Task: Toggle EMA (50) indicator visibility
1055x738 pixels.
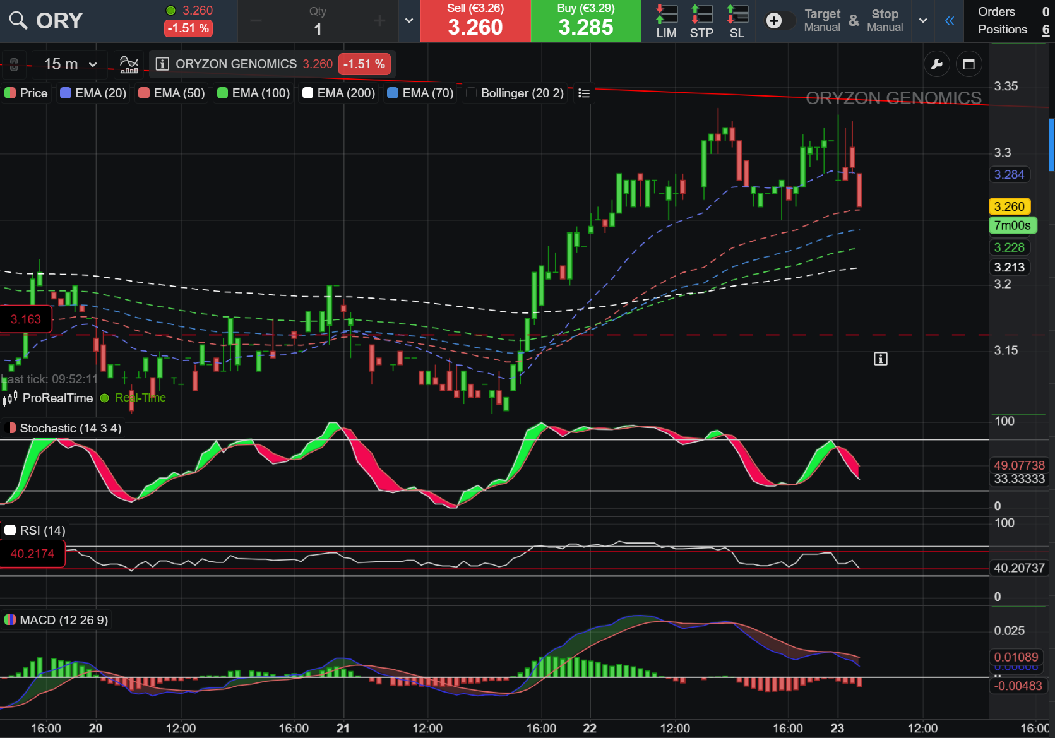Action: click(172, 93)
